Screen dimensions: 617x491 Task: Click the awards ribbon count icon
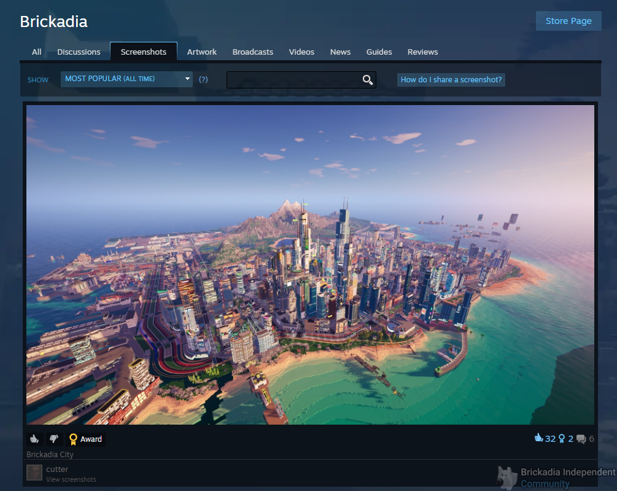pyautogui.click(x=561, y=439)
